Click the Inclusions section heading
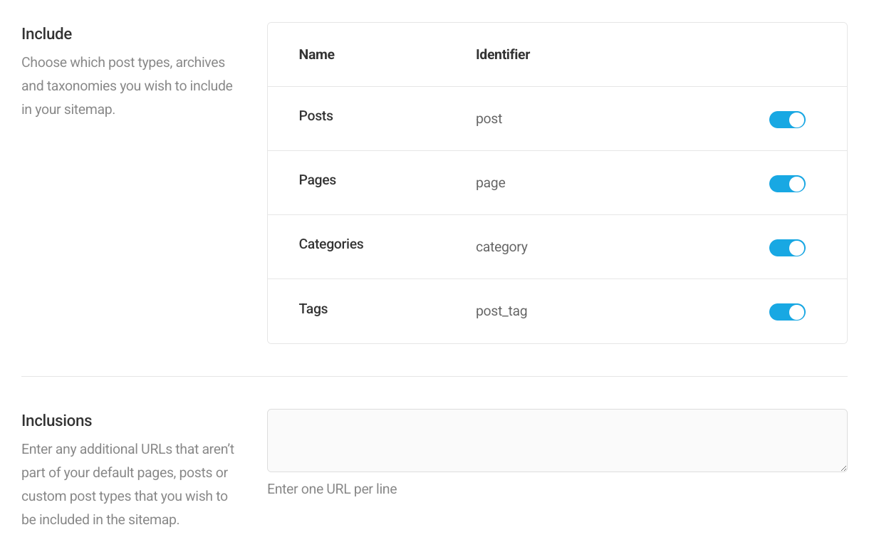The height and width of the screenshot is (557, 869). click(x=56, y=420)
